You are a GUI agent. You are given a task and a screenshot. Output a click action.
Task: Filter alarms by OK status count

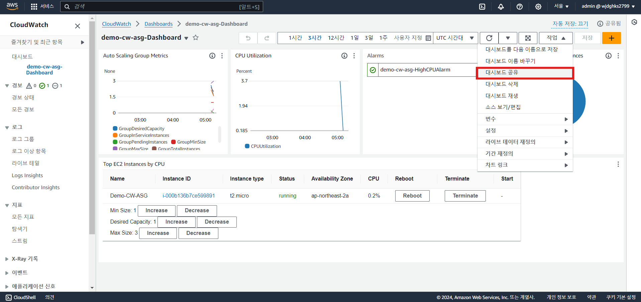(x=44, y=86)
